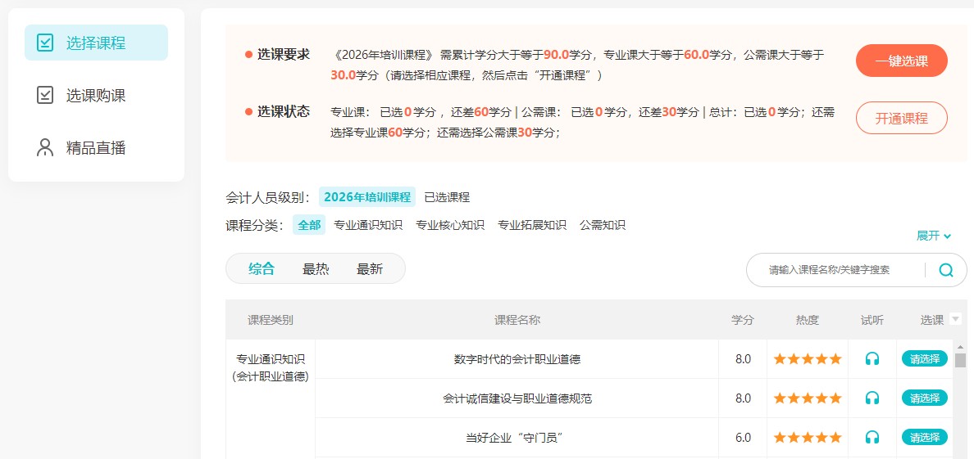Click the 6.0 credit value
974x459 pixels.
pos(743,437)
